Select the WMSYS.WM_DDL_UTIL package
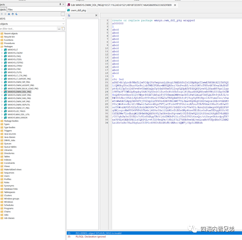Image resolution: width=242 pixels, height=240 pixels. point(19,115)
